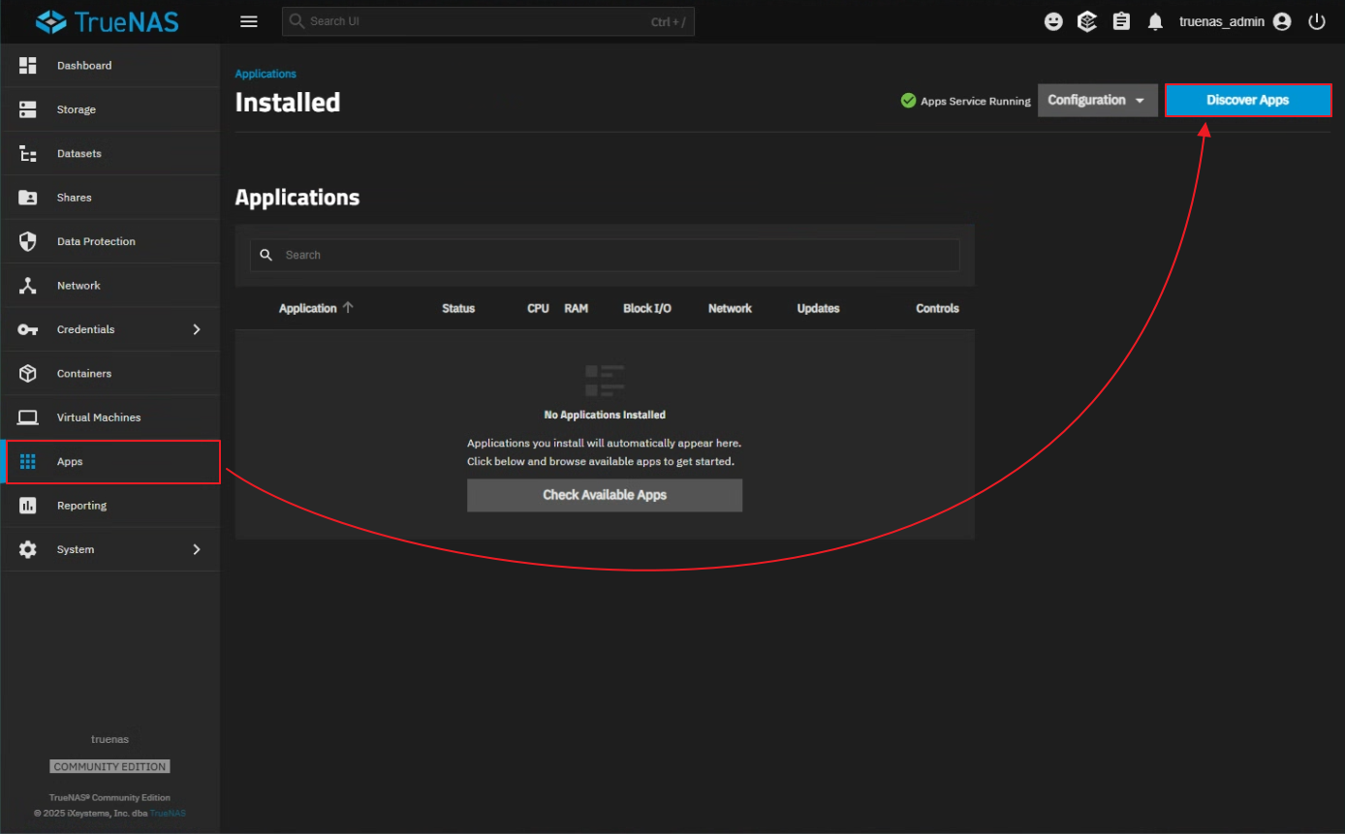The height and width of the screenshot is (834, 1345).
Task: Click the System gear icon
Action: pos(28,549)
